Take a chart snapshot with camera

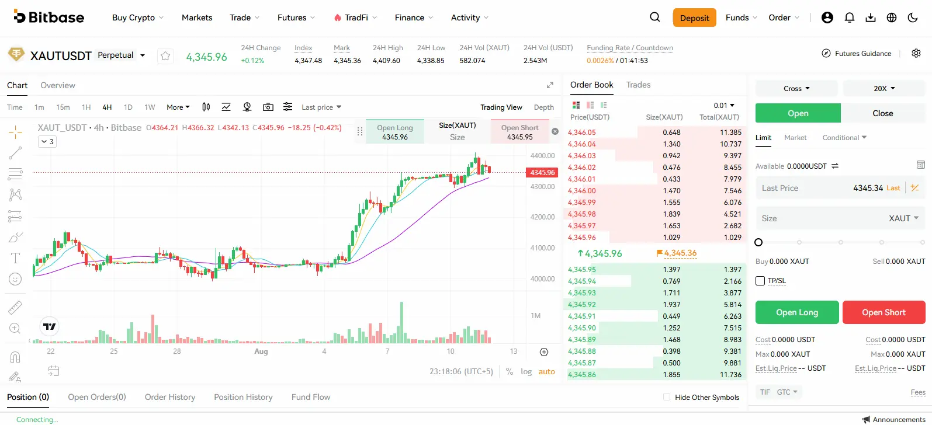click(268, 107)
